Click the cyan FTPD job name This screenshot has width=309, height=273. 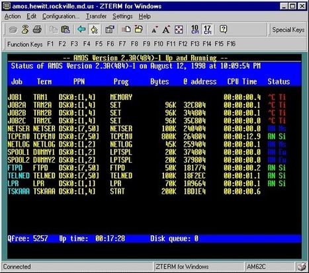(x=15, y=168)
